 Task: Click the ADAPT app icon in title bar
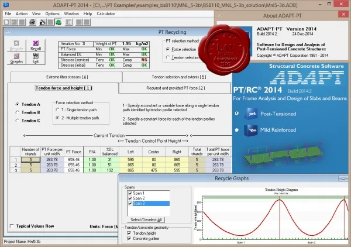[6, 5]
